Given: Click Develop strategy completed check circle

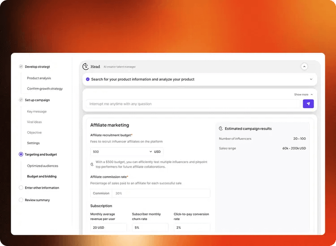Looking at the screenshot, I should pyautogui.click(x=21, y=67).
